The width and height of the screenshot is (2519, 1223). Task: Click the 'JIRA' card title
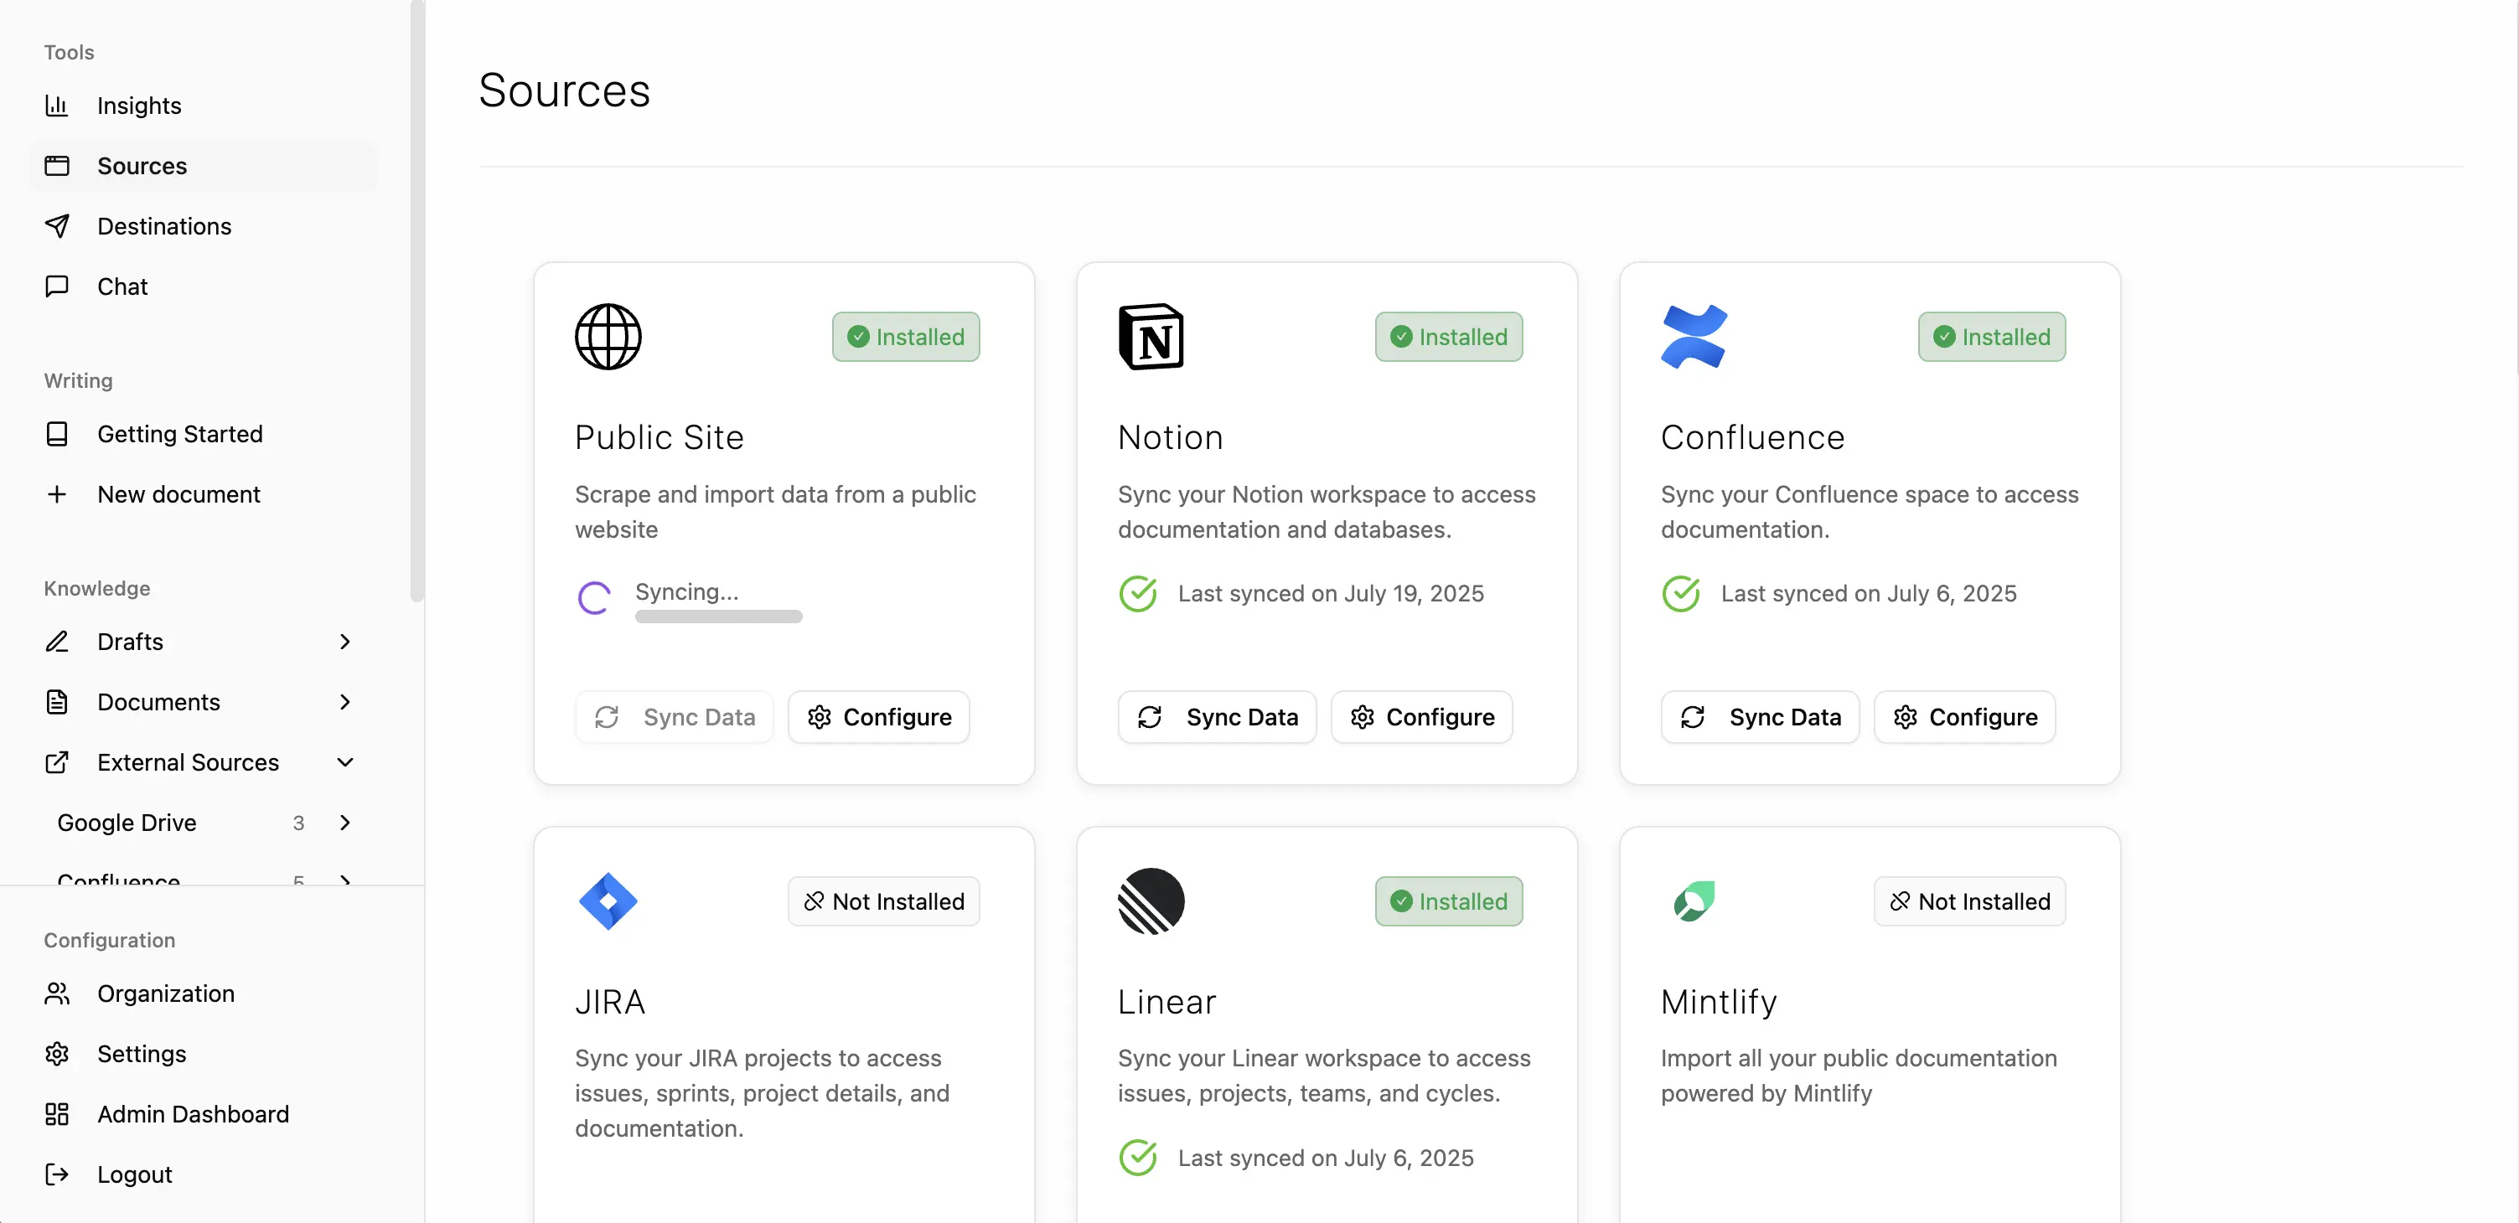610,1002
